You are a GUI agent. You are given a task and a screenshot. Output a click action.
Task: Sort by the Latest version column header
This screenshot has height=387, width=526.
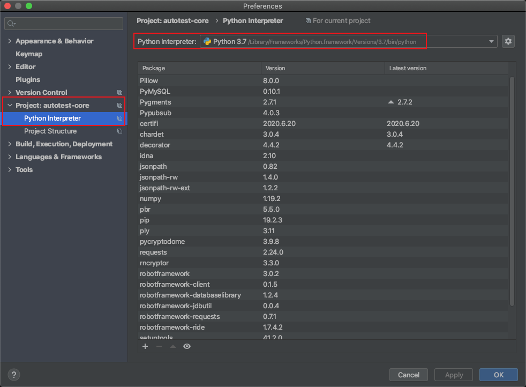coord(446,68)
